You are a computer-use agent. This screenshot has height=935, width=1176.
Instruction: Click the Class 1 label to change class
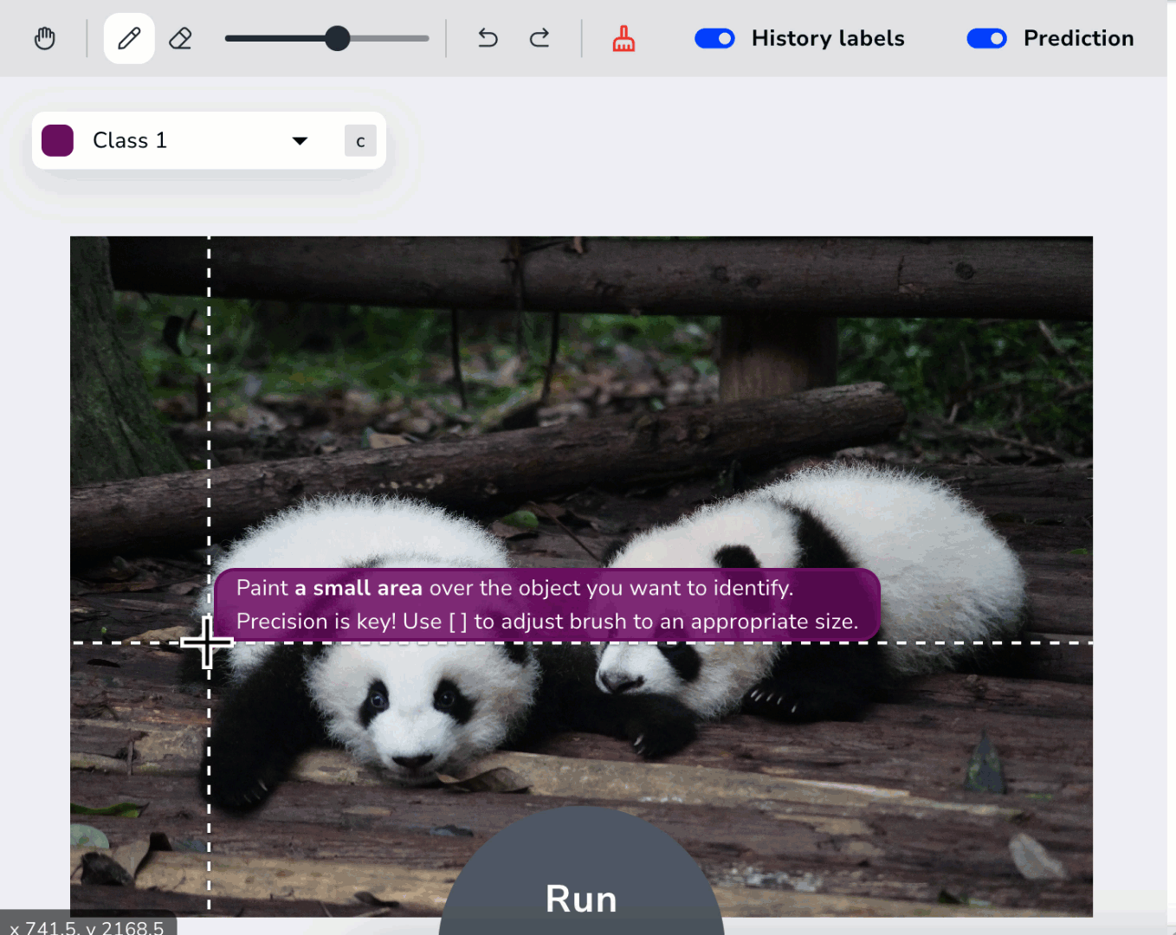tap(130, 140)
